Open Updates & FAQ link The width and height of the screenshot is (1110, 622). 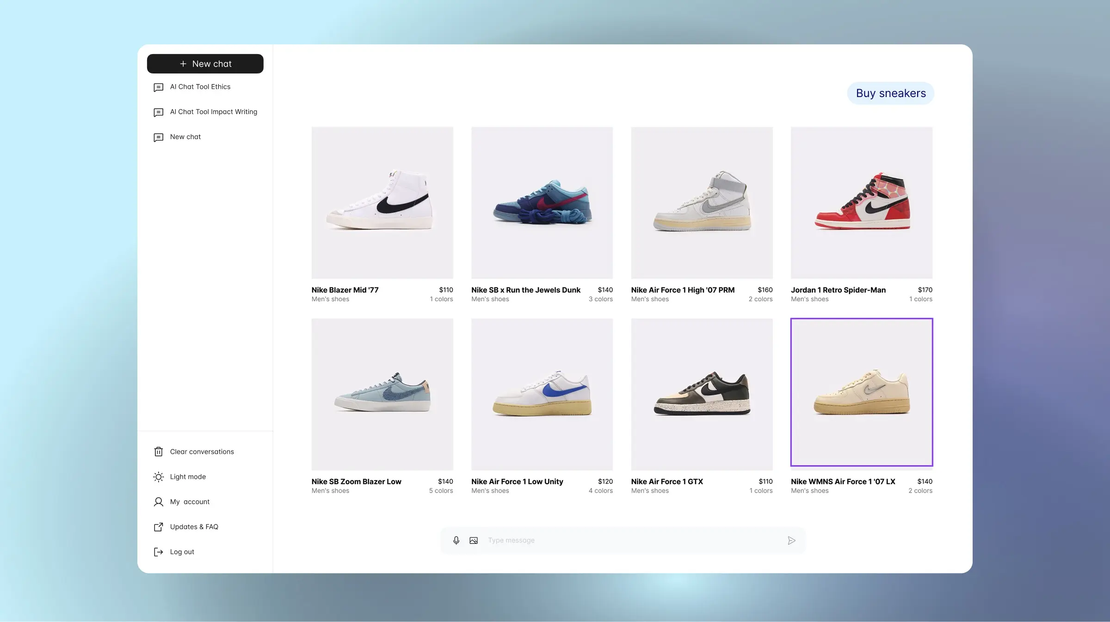click(194, 526)
